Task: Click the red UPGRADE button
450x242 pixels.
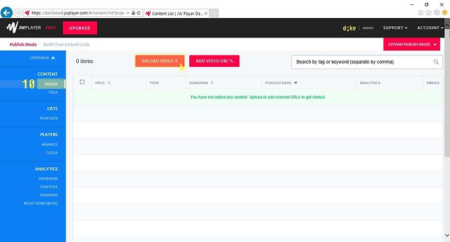Action: (80, 28)
